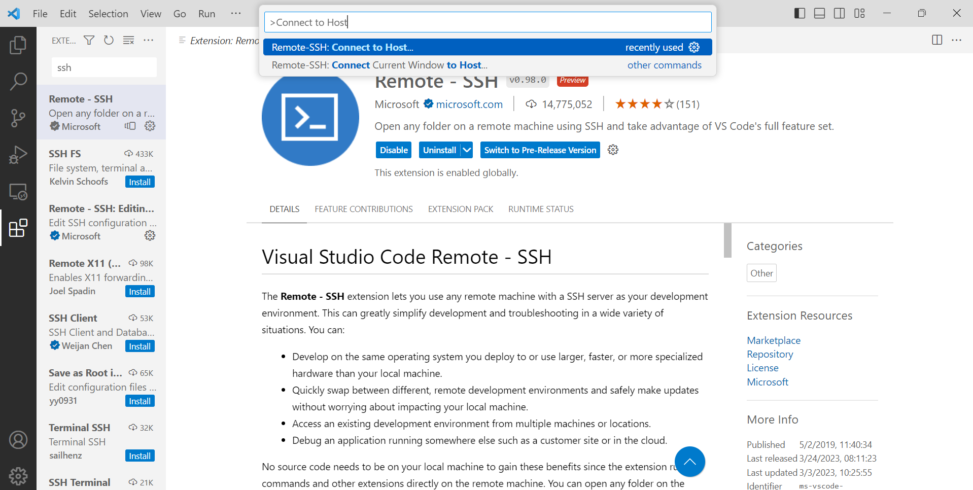Open the microsoft.com publisher link
Viewport: 973px width, 490px height.
click(x=469, y=104)
